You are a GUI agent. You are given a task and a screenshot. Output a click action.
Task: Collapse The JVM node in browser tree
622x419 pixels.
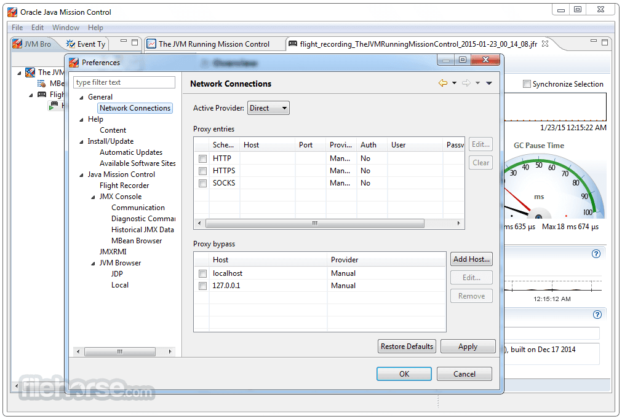(x=19, y=73)
